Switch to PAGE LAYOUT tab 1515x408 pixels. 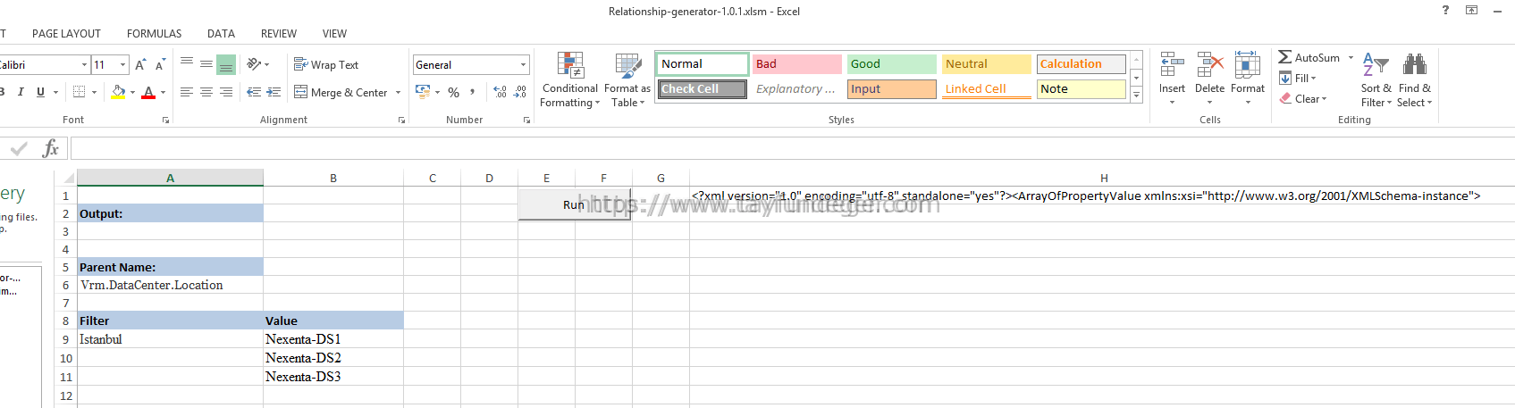click(x=66, y=34)
